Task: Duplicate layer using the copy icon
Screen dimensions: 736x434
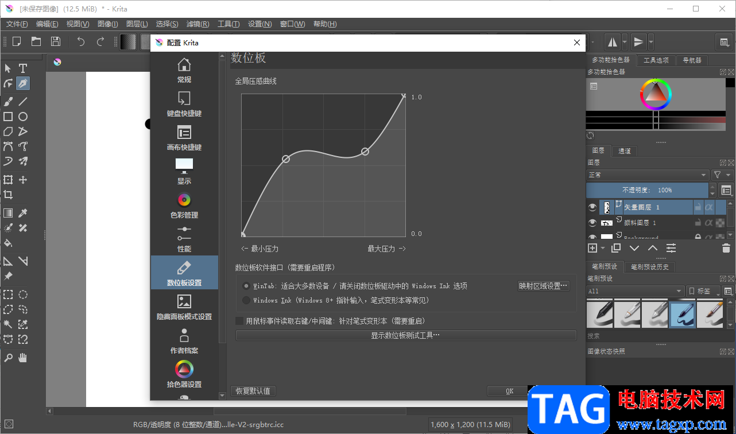Action: pos(616,248)
